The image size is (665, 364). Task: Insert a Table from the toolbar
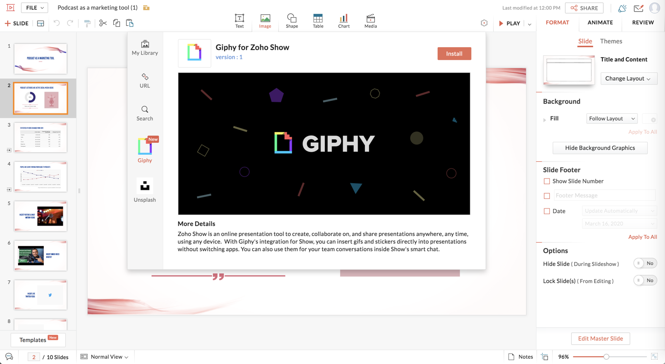click(318, 21)
